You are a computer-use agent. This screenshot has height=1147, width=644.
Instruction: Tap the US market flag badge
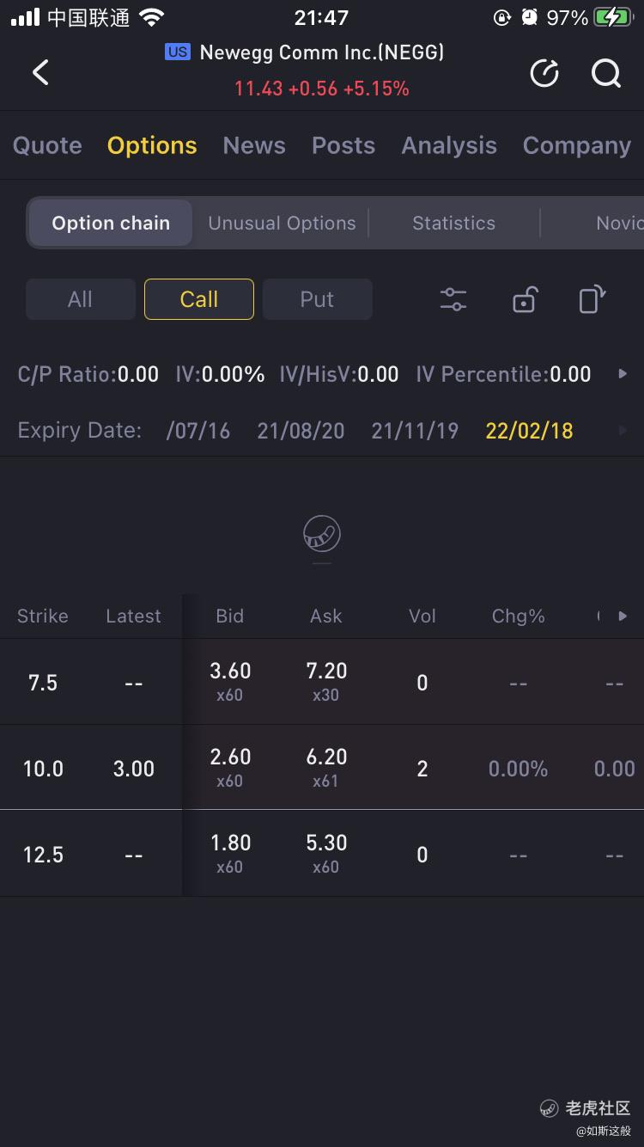coord(178,52)
